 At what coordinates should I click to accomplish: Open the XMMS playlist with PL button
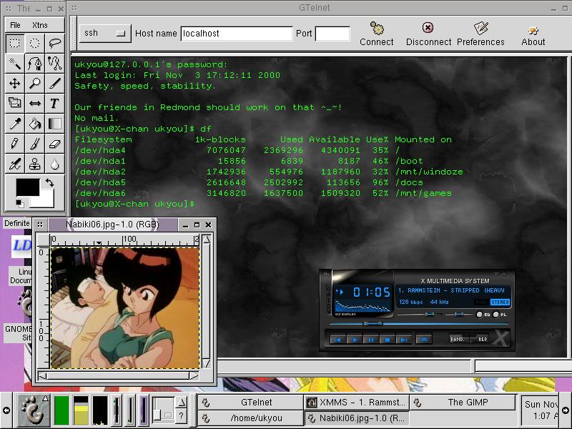pyautogui.click(x=495, y=315)
